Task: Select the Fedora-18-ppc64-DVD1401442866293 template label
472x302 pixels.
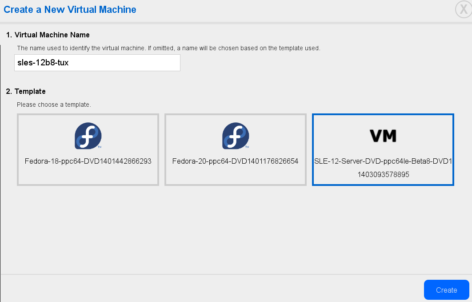Action: point(88,161)
